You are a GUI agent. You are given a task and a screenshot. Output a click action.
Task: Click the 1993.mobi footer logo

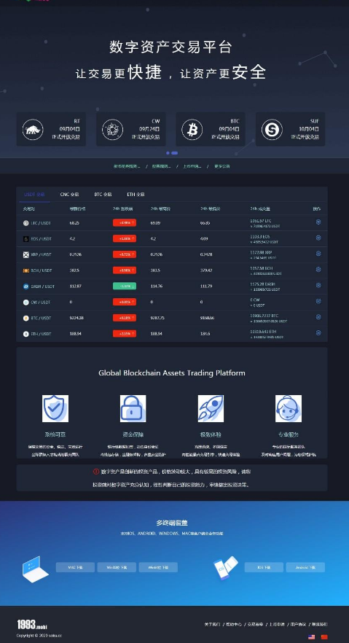pyautogui.click(x=32, y=625)
